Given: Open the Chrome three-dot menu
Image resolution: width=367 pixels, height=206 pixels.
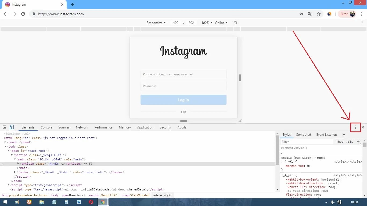Looking at the screenshot, I should [x=362, y=14].
